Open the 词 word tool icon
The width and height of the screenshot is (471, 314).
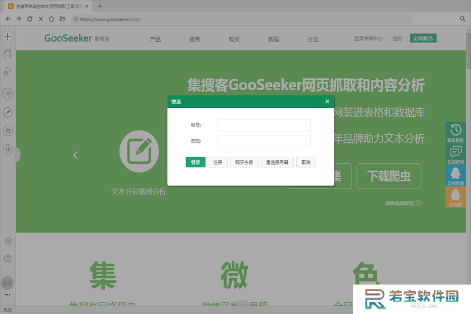(x=8, y=94)
